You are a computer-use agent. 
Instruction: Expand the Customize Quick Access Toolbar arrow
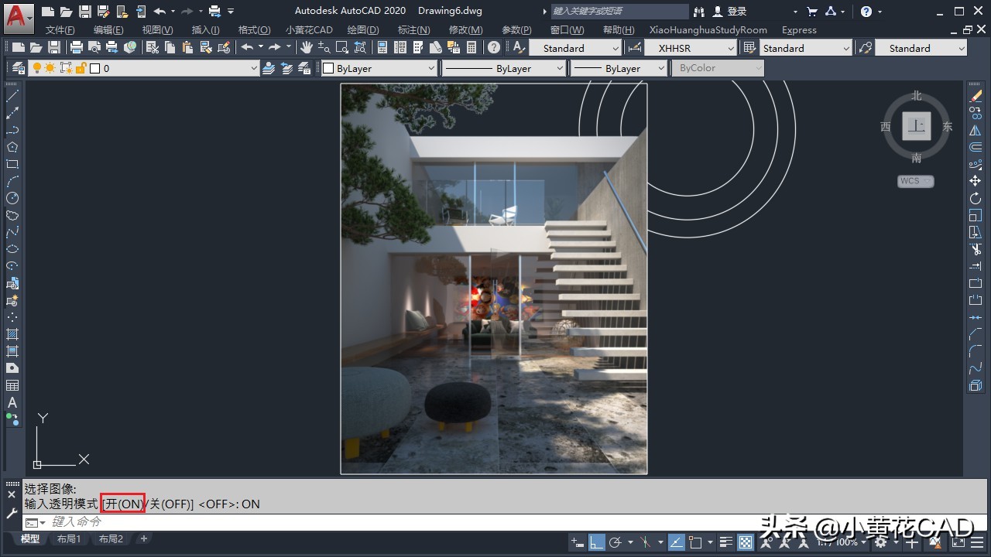(x=231, y=12)
